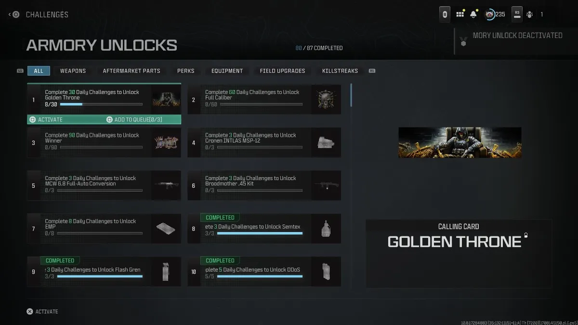
Task: Select the Semtex grenade icon
Action: pyautogui.click(x=326, y=229)
